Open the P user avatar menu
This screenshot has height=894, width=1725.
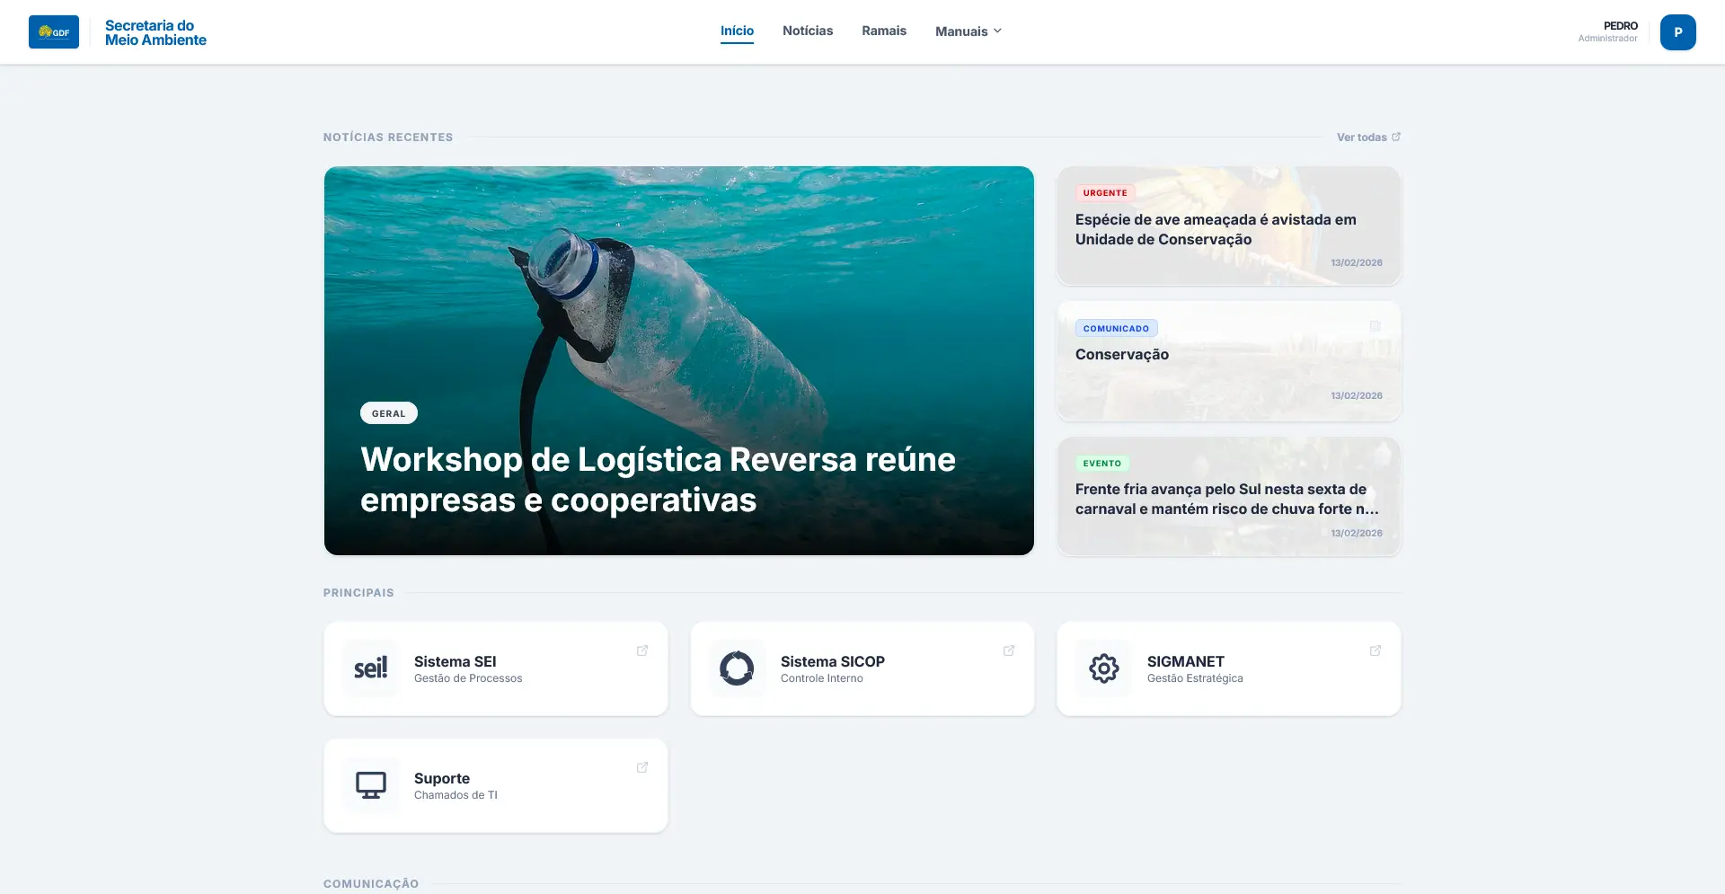1677,32
